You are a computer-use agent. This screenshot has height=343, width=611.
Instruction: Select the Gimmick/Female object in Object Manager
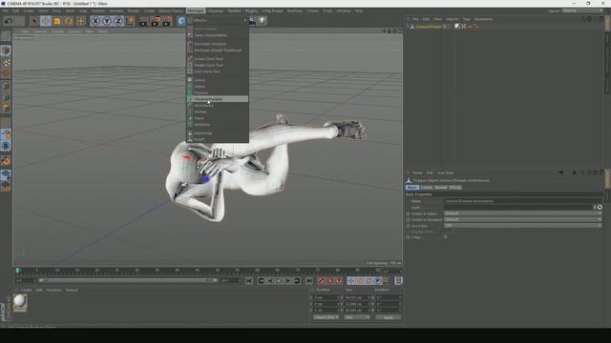coord(429,27)
